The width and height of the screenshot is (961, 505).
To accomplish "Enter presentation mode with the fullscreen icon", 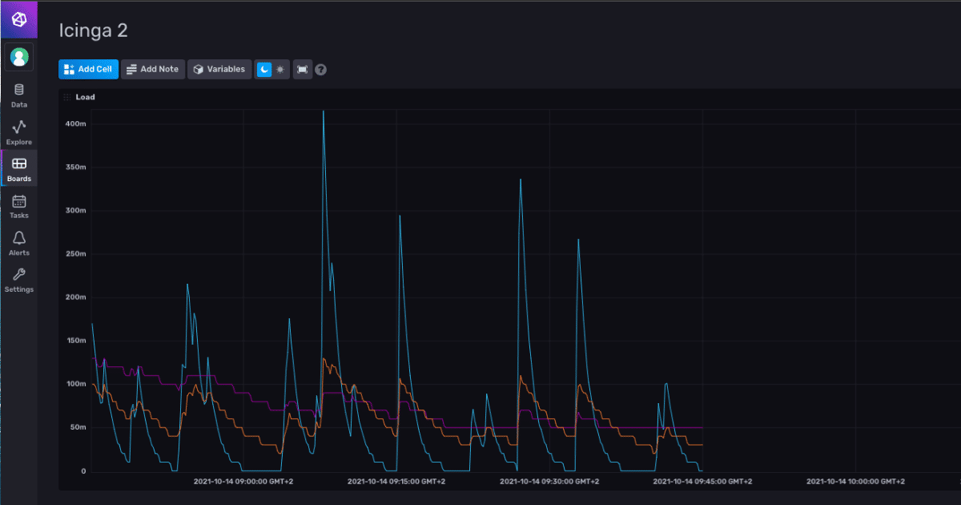I will click(x=302, y=69).
